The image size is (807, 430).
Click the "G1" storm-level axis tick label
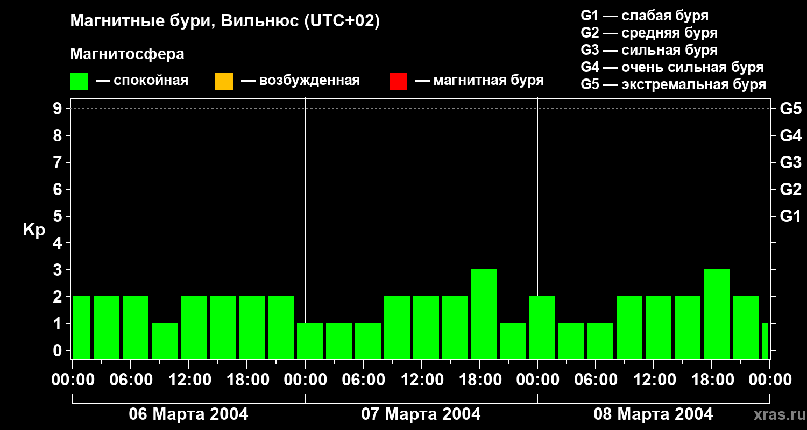[790, 216]
